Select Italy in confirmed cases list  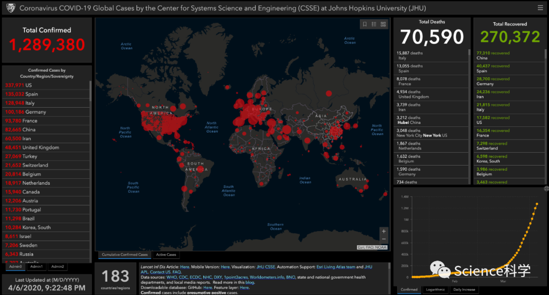tap(46, 103)
